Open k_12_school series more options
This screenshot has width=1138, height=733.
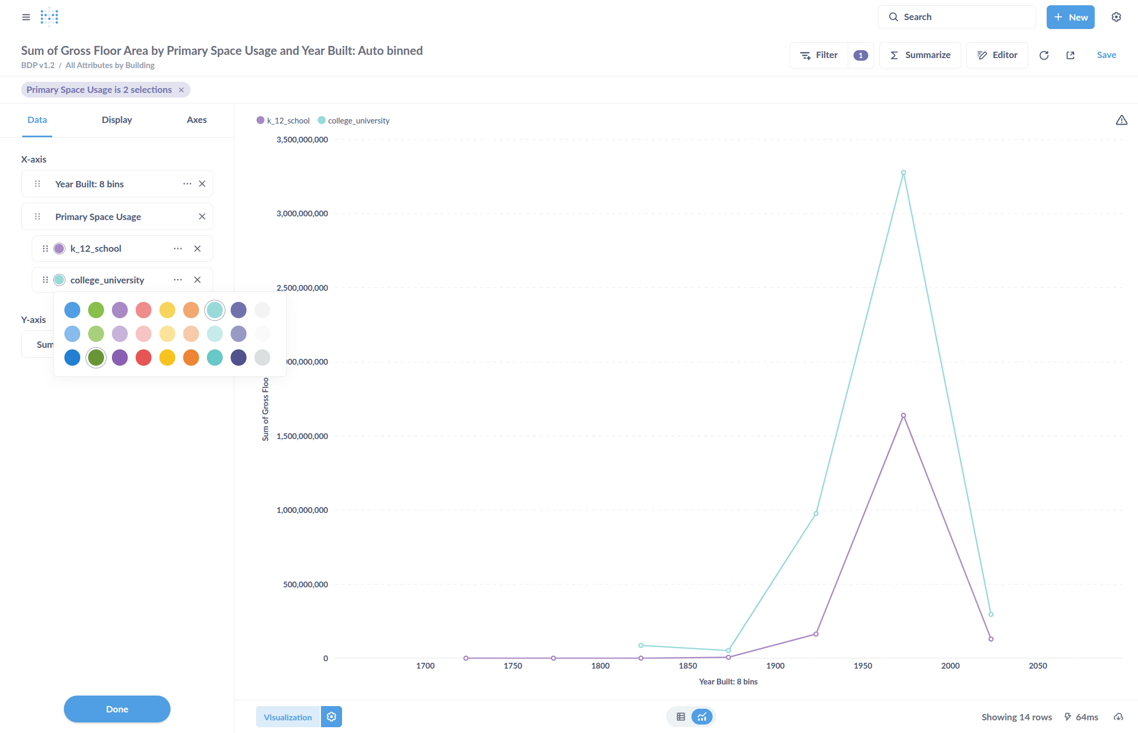[x=178, y=249]
